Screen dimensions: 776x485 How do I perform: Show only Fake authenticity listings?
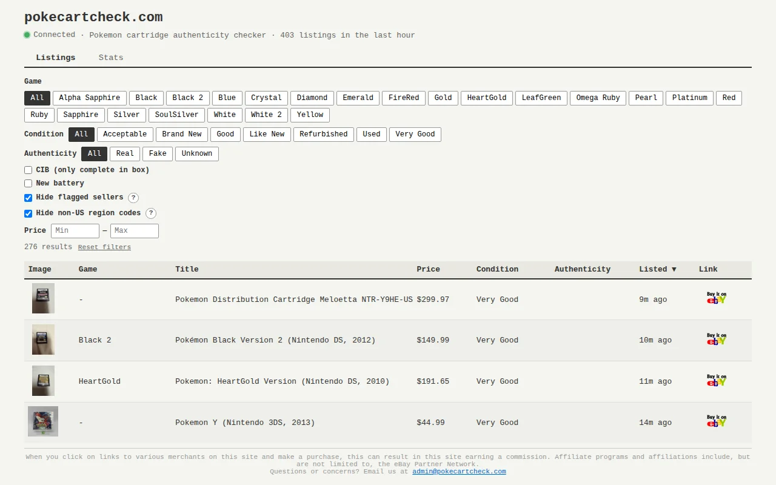[x=158, y=154]
